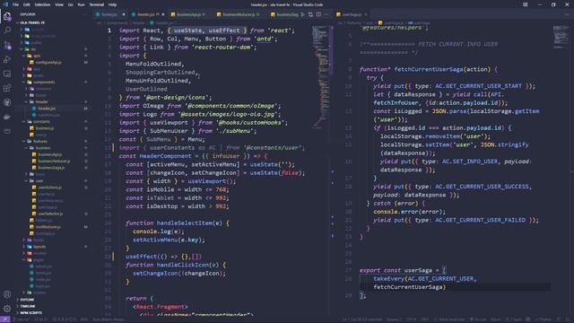Click the run file icon in editor toolbar

pos(302,14)
